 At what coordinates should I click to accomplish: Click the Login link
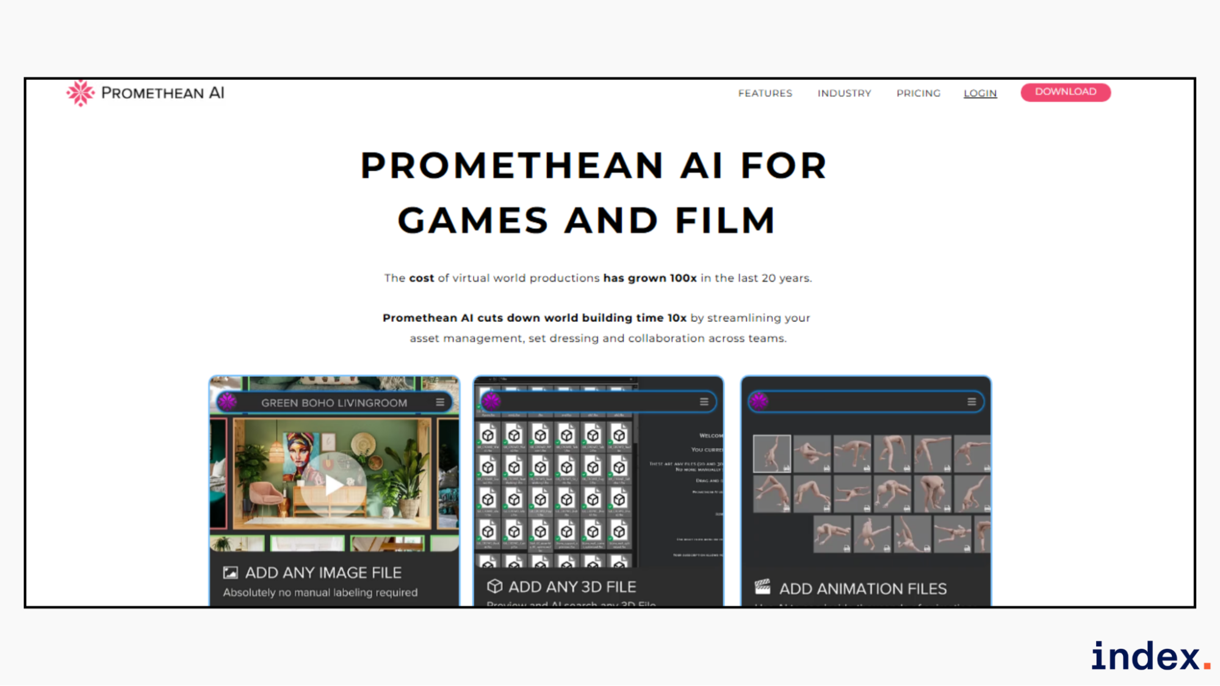tap(980, 93)
